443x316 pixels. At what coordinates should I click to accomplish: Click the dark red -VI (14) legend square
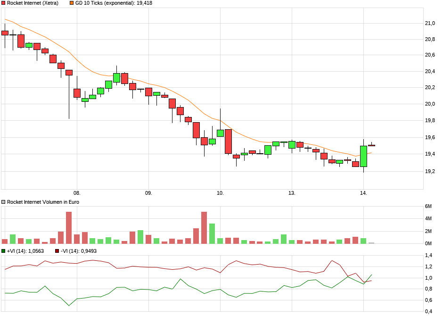(57, 251)
